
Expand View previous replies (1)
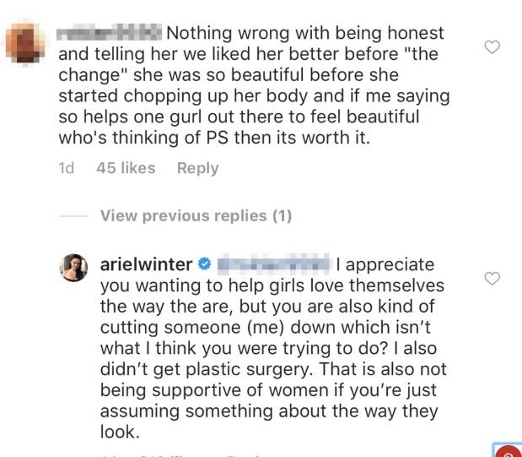(x=196, y=216)
